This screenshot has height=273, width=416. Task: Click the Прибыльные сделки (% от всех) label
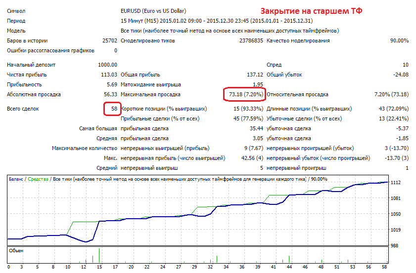point(160,118)
